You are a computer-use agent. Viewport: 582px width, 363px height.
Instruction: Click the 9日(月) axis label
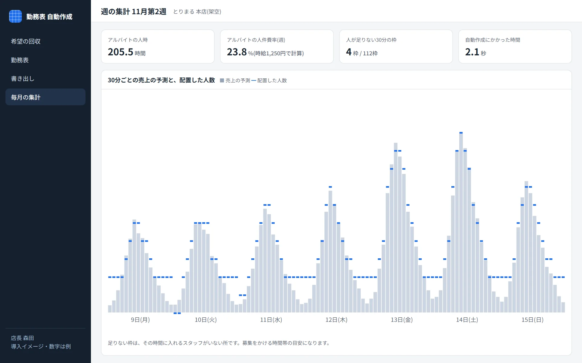(140, 320)
